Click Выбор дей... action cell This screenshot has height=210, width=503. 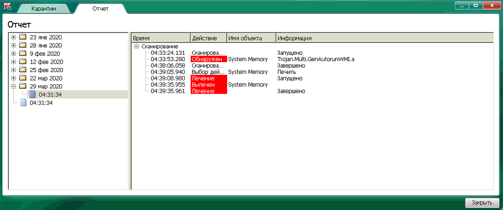point(207,72)
